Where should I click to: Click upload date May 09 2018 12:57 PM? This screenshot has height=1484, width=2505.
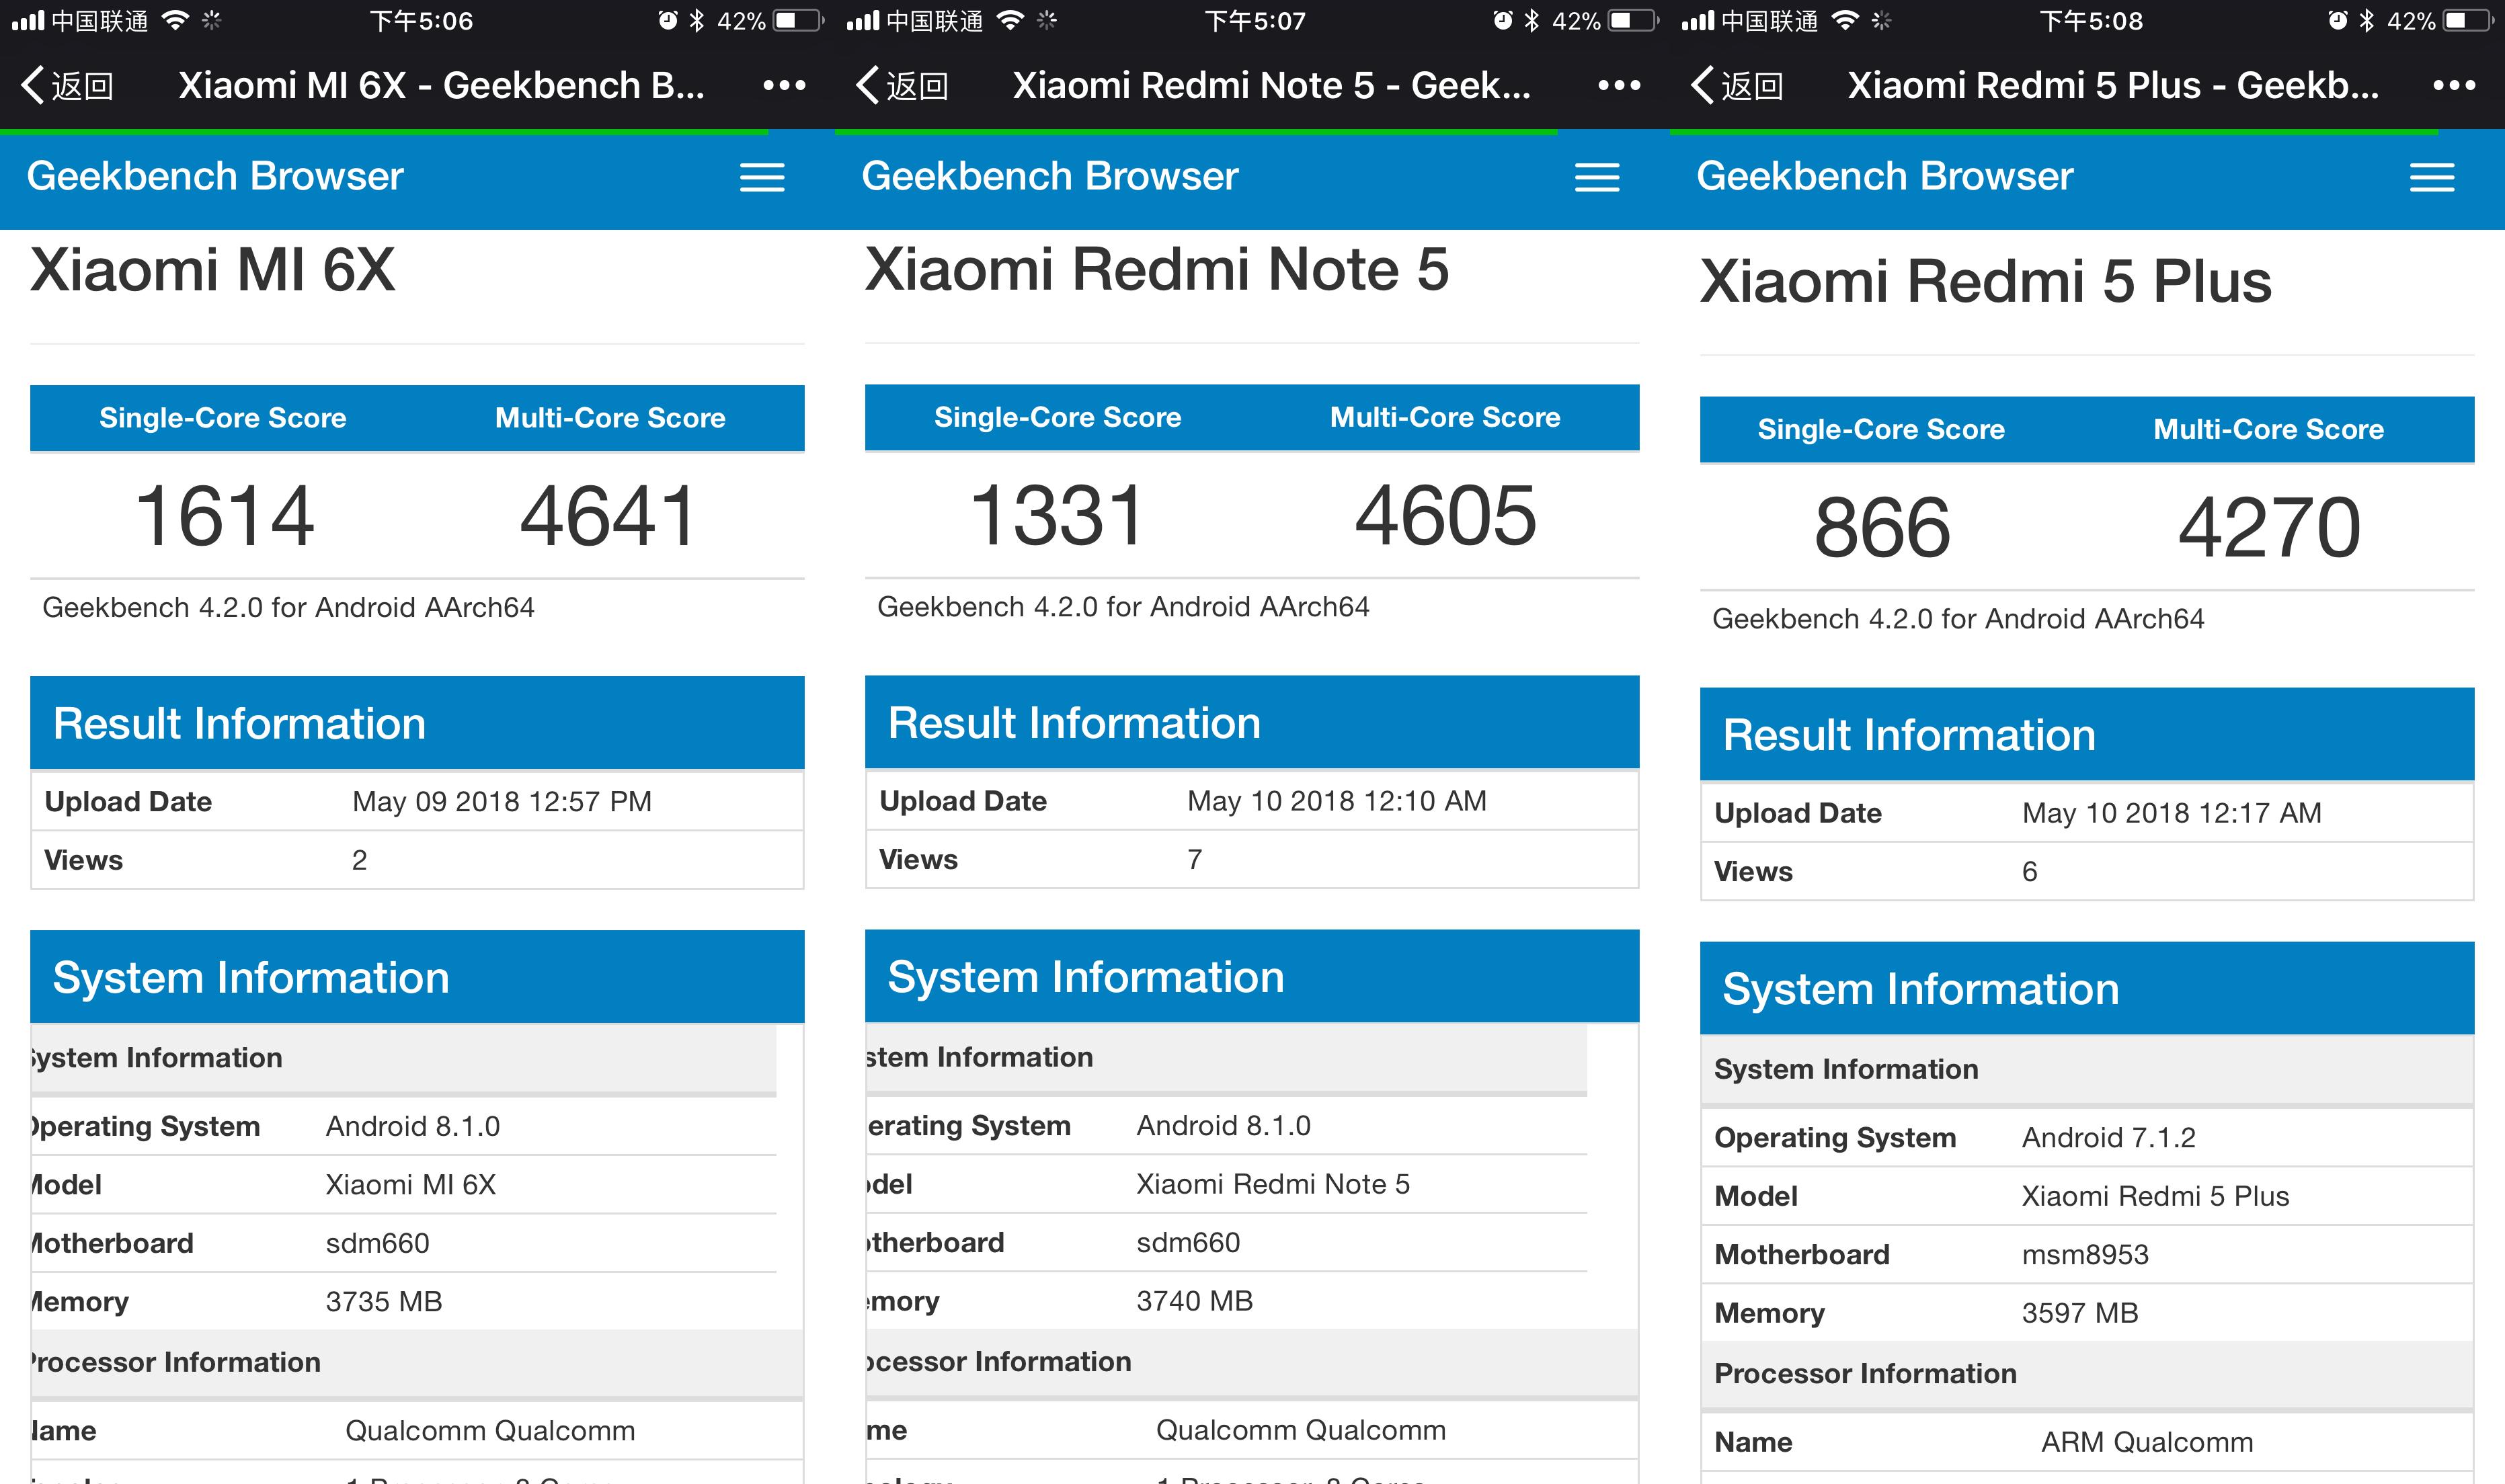tap(502, 802)
